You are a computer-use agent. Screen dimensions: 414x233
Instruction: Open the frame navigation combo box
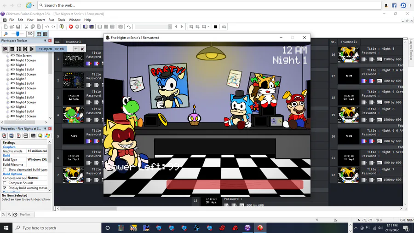click(x=153, y=27)
